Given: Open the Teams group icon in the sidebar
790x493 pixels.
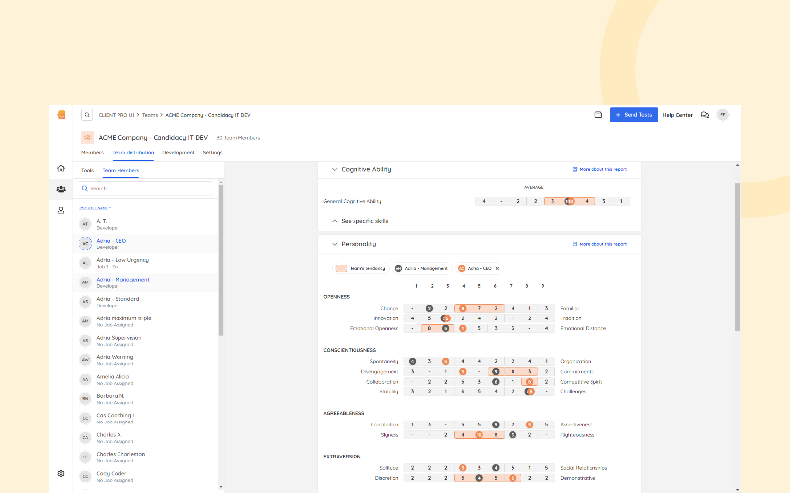Looking at the screenshot, I should pyautogui.click(x=61, y=189).
